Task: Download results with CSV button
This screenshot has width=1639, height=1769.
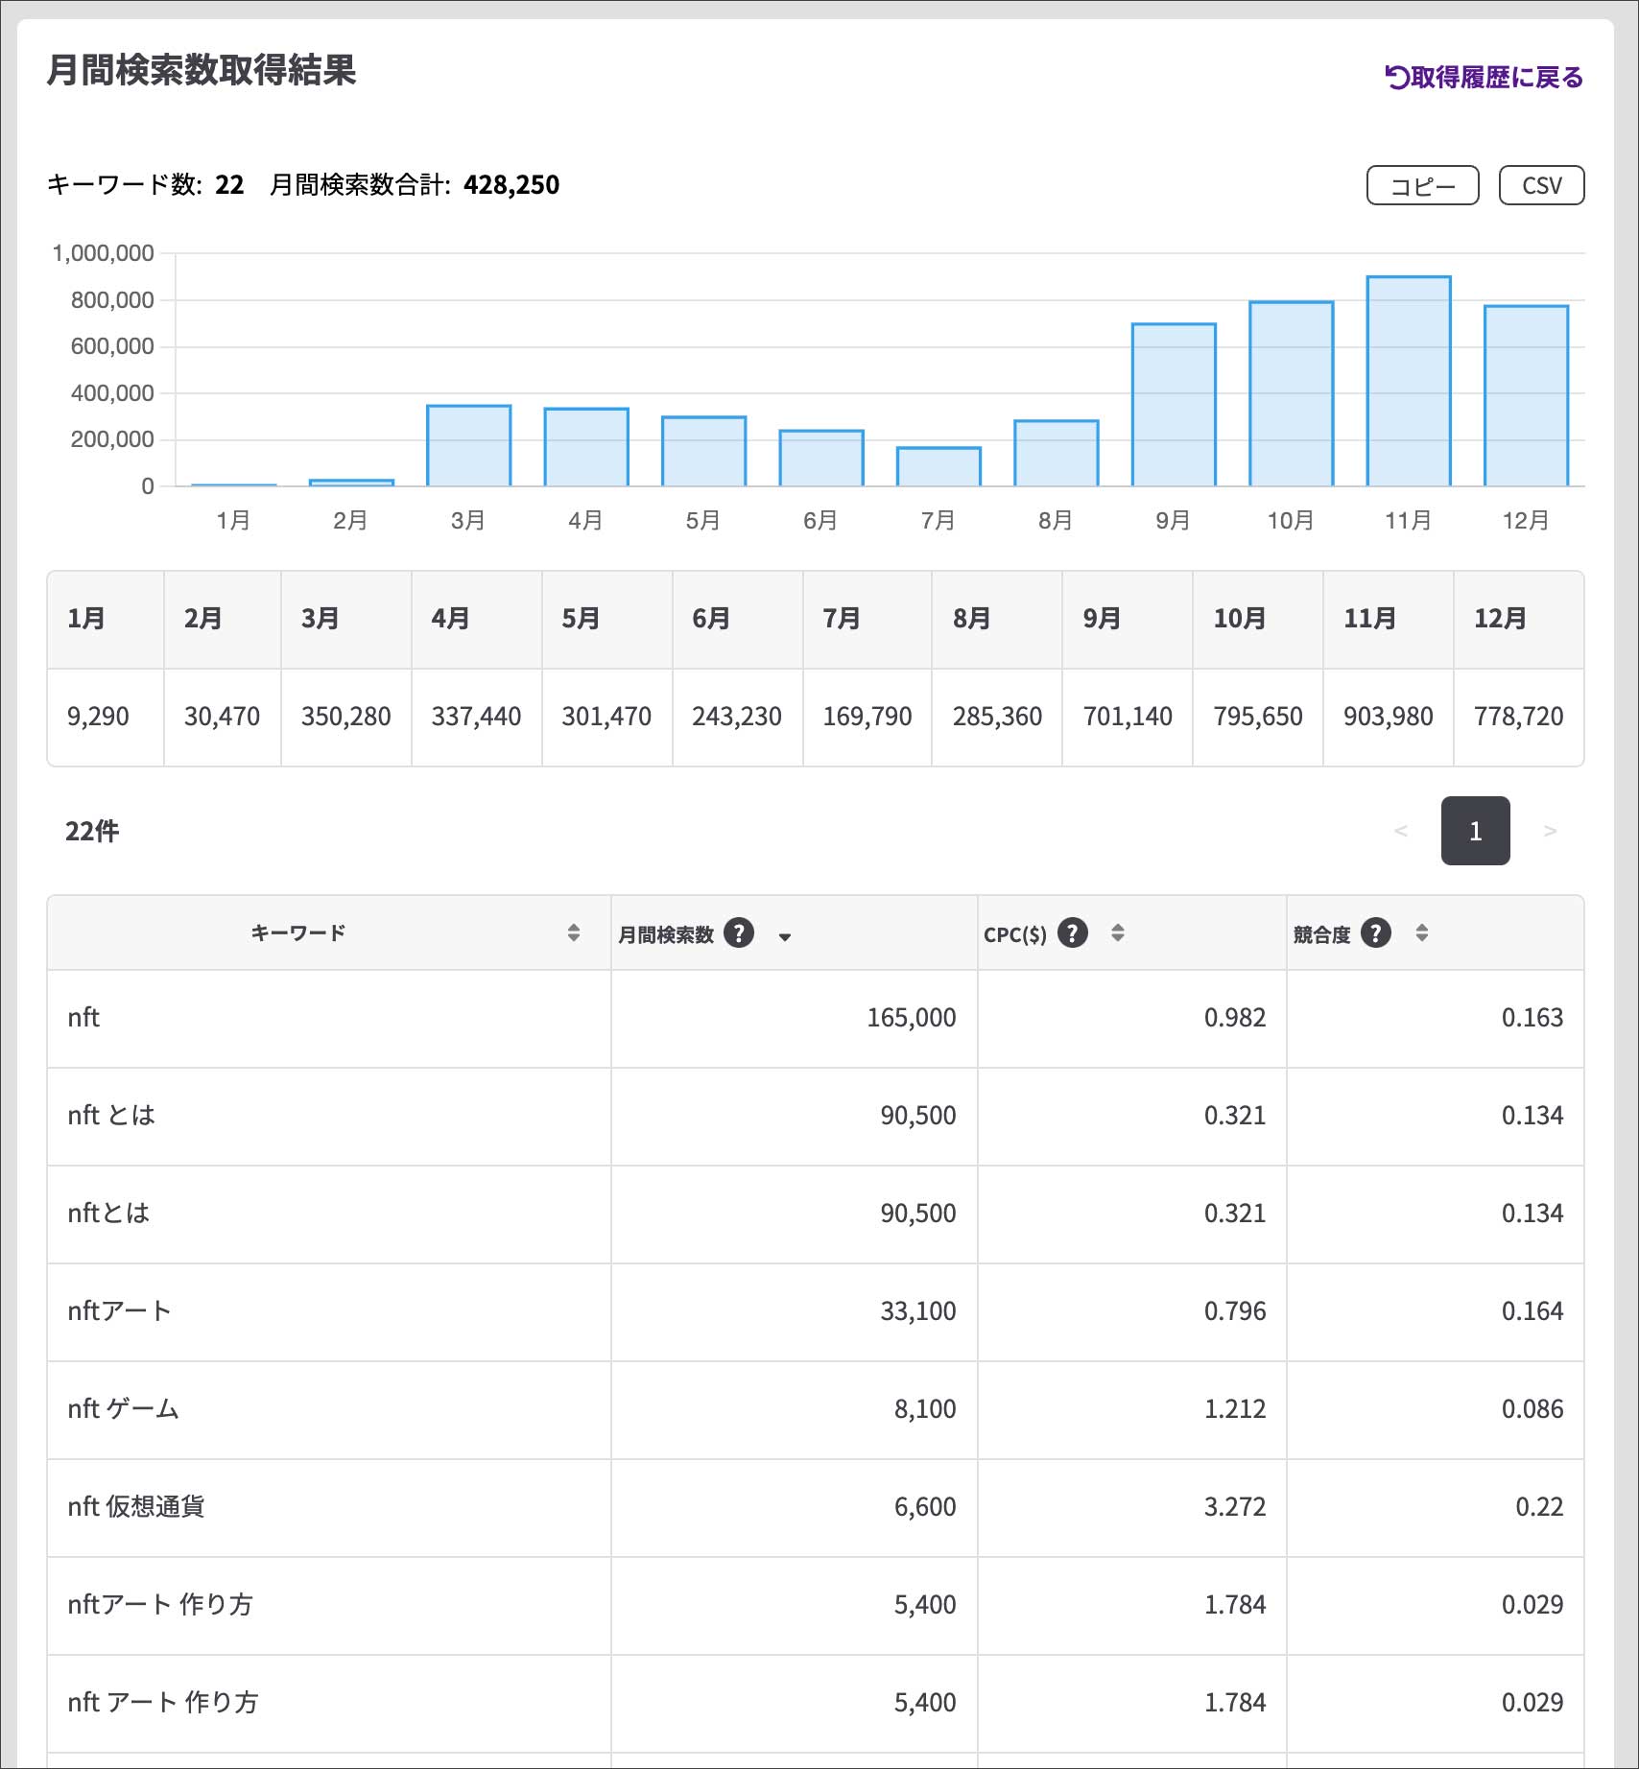Action: tap(1540, 185)
